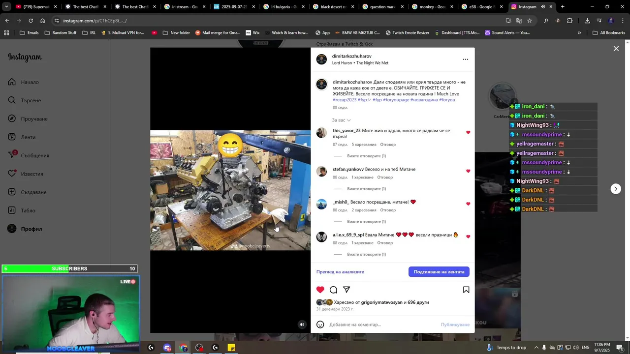Click the browser home icon
The image size is (630, 354).
(x=42, y=21)
